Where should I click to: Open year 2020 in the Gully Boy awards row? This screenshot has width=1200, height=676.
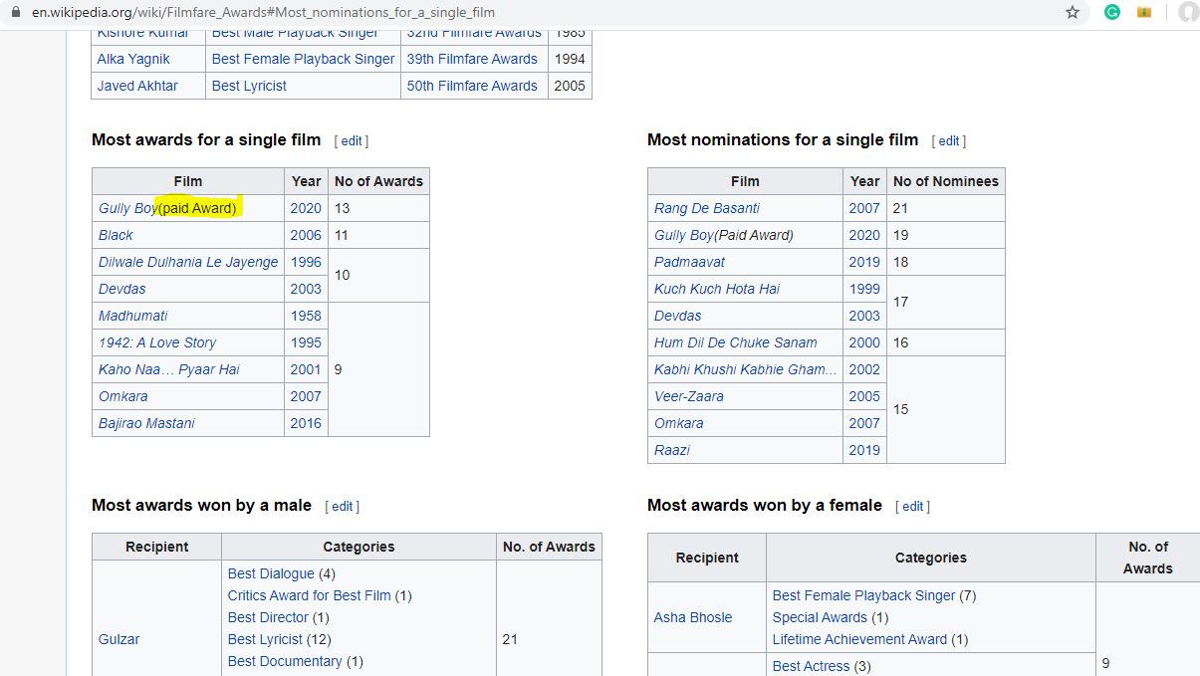pos(306,208)
